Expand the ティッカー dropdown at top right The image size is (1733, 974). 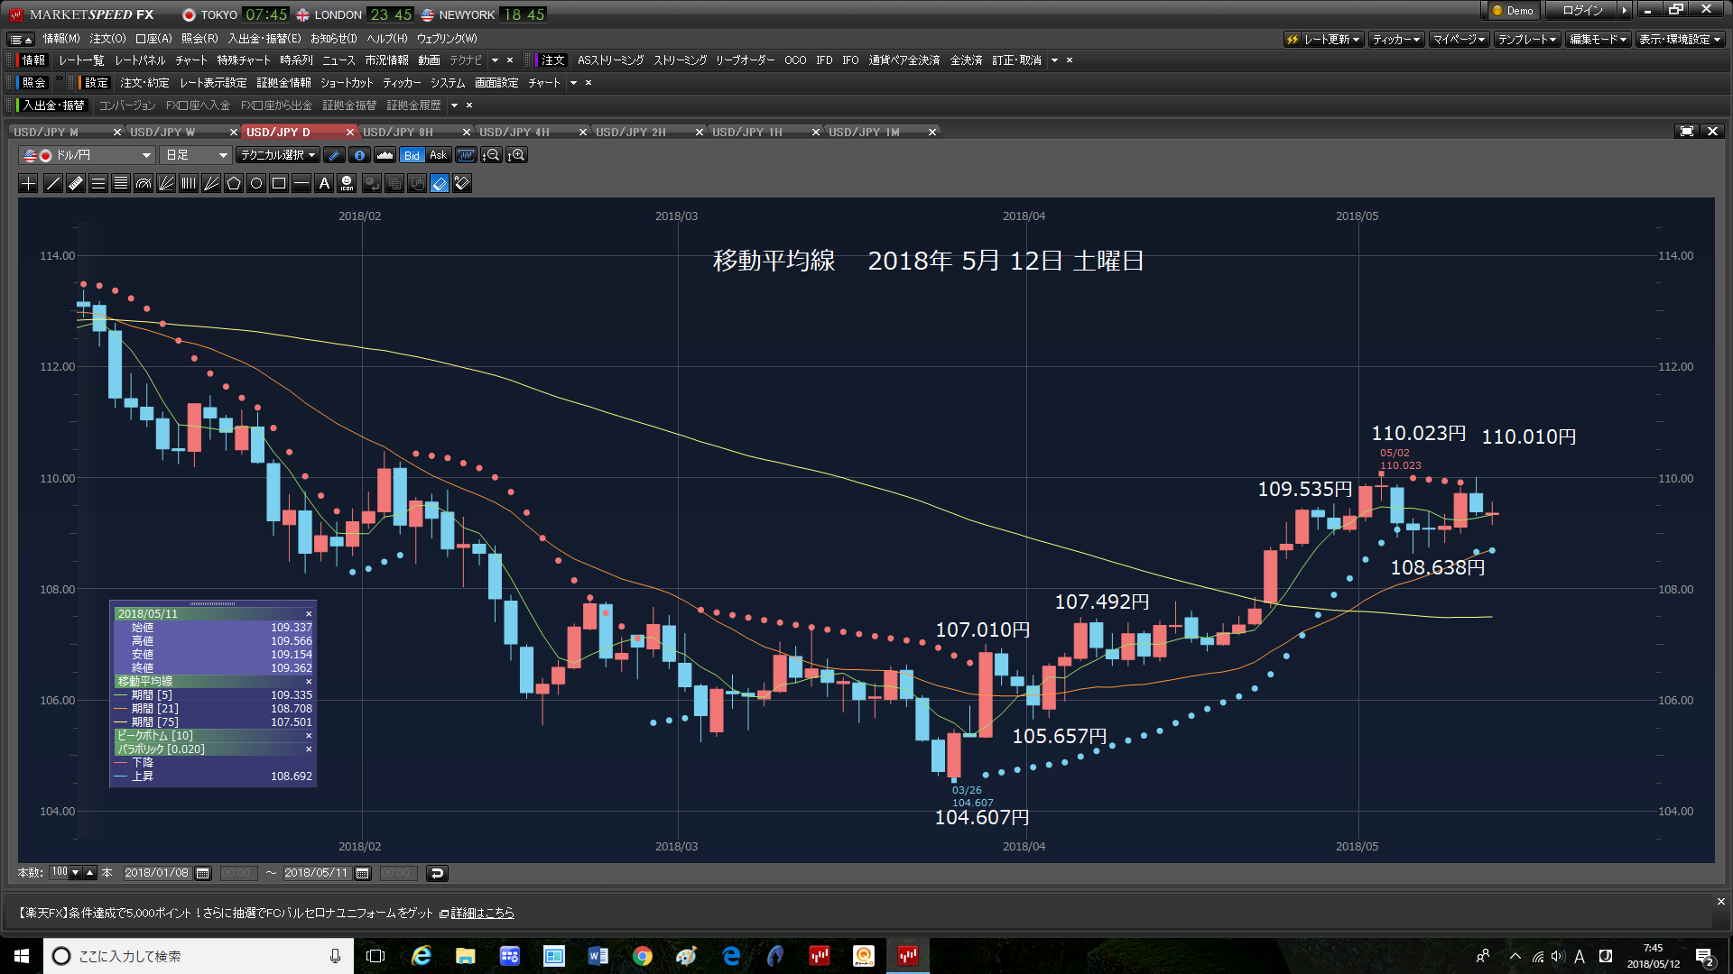pyautogui.click(x=1395, y=39)
